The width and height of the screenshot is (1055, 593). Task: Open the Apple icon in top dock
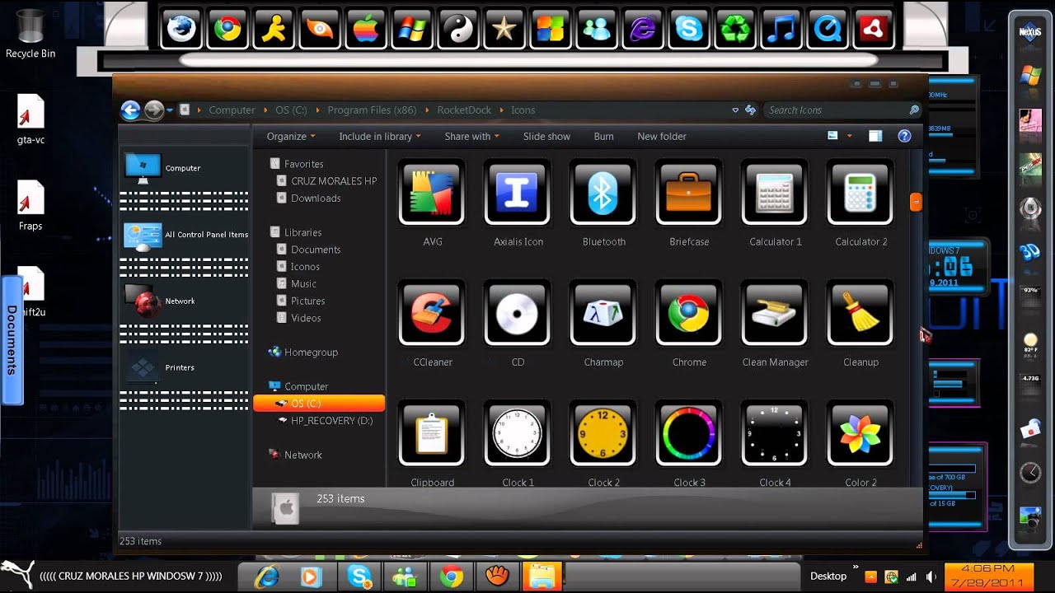coord(365,30)
